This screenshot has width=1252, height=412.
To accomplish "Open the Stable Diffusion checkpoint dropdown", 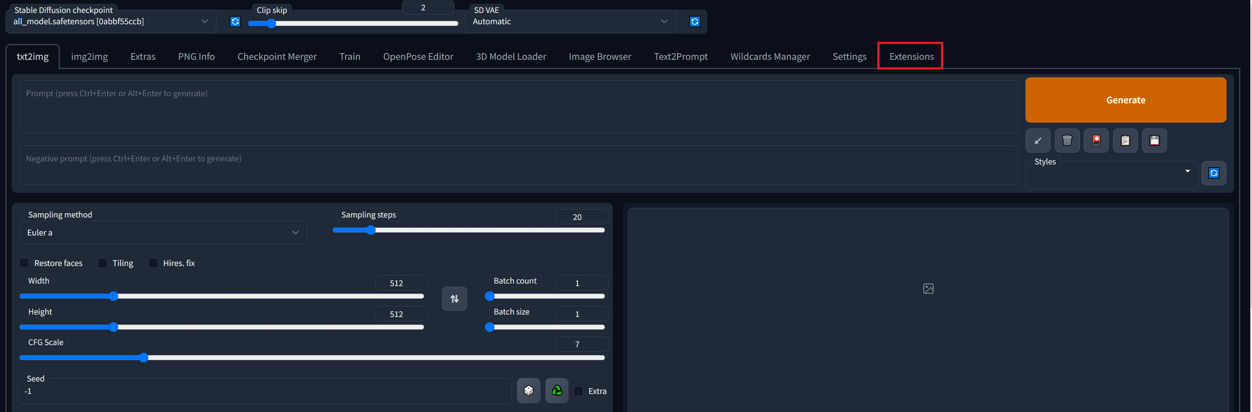I will (x=111, y=21).
